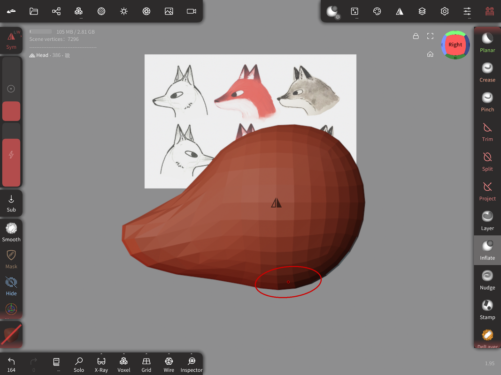The width and height of the screenshot is (501, 375).
Task: Select the Crease brush tool
Action: [x=487, y=72]
